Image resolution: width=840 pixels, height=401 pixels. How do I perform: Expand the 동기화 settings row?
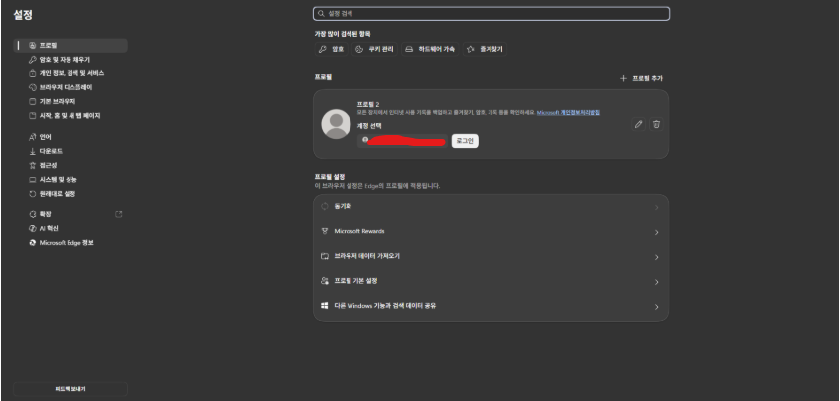(490, 207)
